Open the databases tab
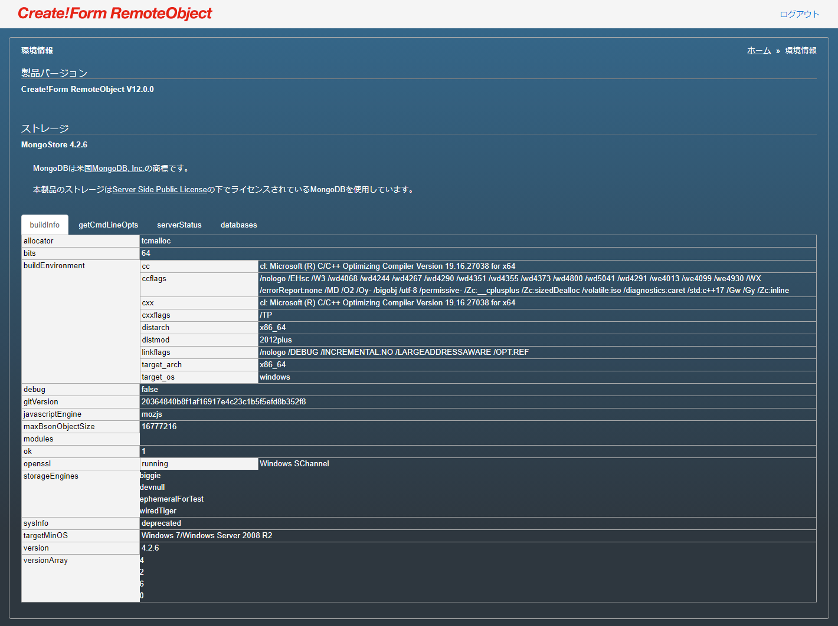838x626 pixels. (x=239, y=225)
